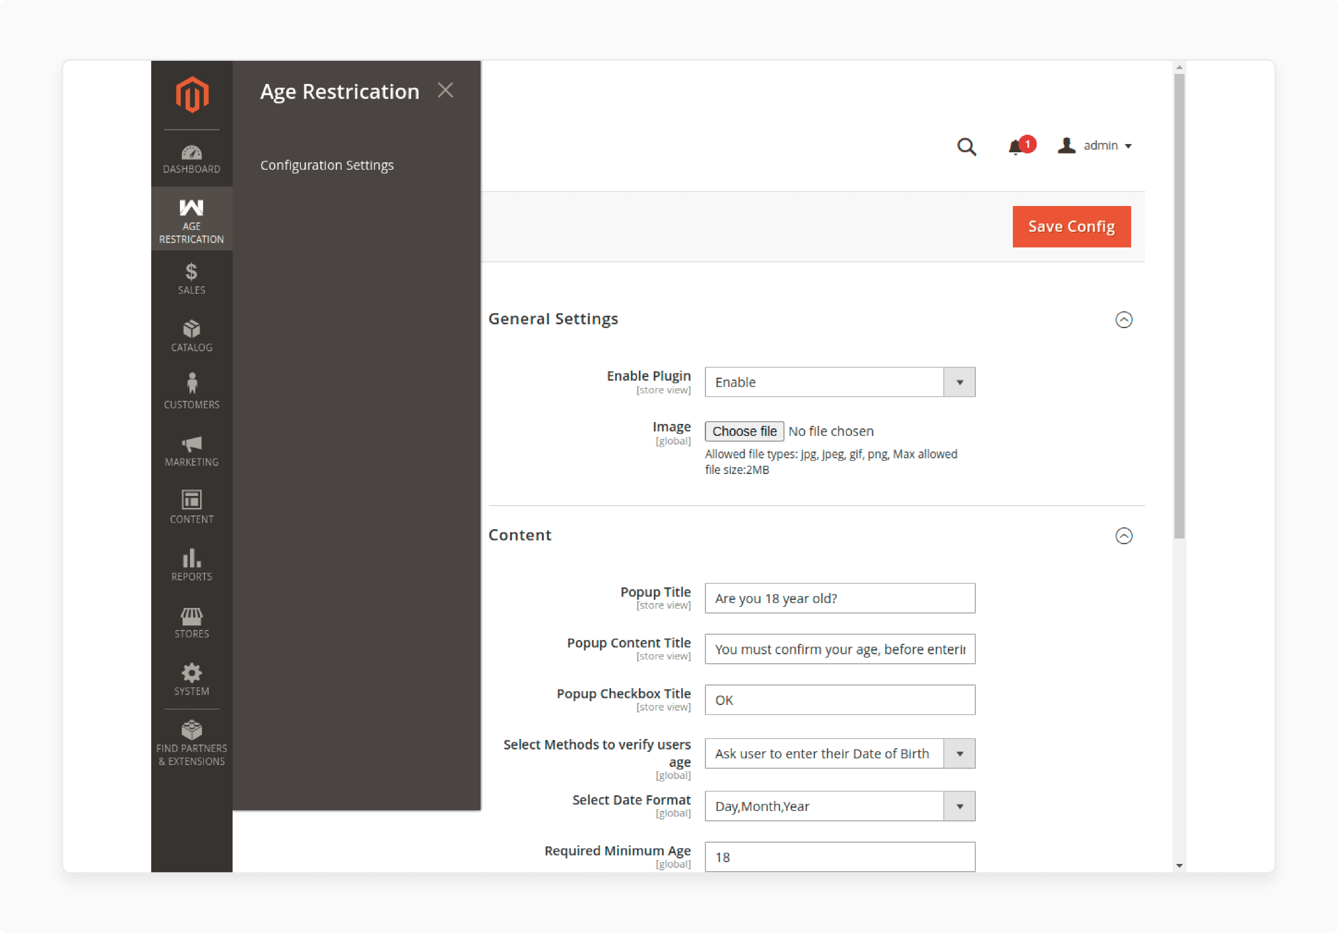Open the Marketing menu
Viewport: 1338px width, 933px height.
click(192, 451)
